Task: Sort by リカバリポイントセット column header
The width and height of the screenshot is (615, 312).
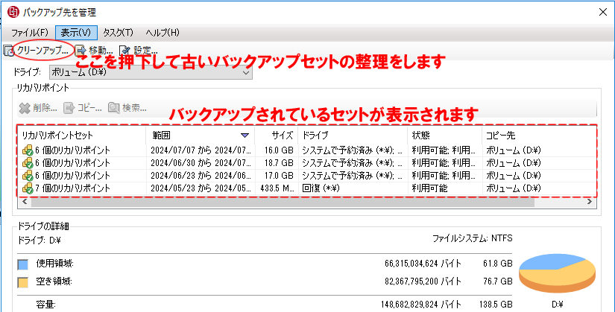Action: coord(82,136)
